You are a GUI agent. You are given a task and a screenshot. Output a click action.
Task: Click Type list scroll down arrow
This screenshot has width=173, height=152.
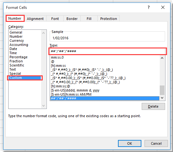pyautogui.click(x=162, y=98)
